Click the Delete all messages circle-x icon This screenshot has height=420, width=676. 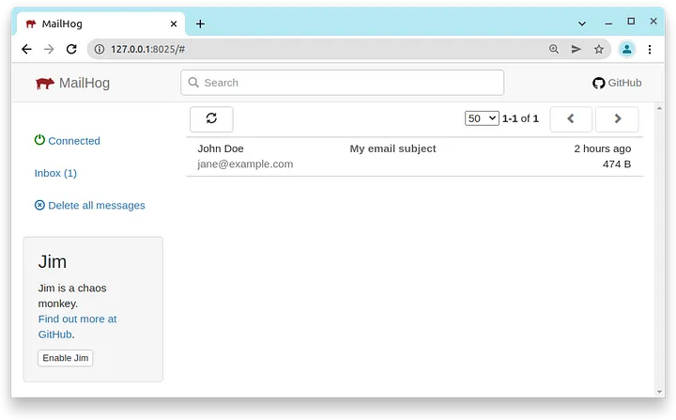(39, 205)
